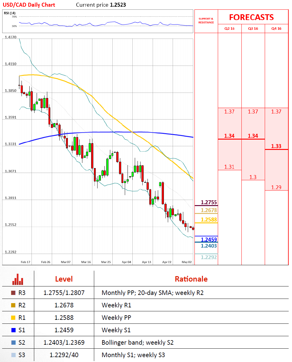
Task: Click the May 02 date axis label
Action: (187, 262)
